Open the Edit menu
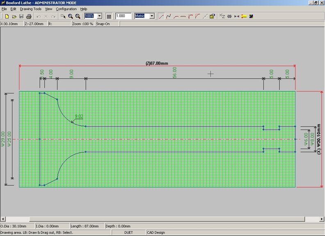325x236 pixels. coord(13,9)
